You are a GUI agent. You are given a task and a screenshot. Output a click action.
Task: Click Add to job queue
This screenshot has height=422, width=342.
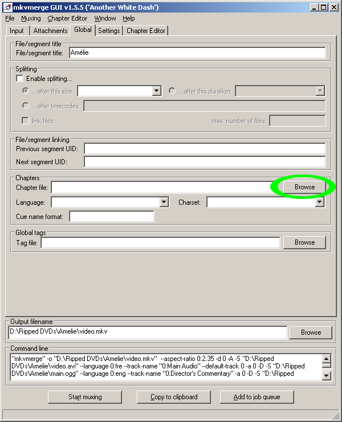tap(257, 397)
